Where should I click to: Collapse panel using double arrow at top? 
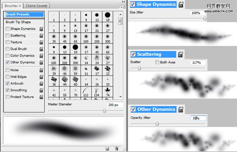click(x=124, y=2)
